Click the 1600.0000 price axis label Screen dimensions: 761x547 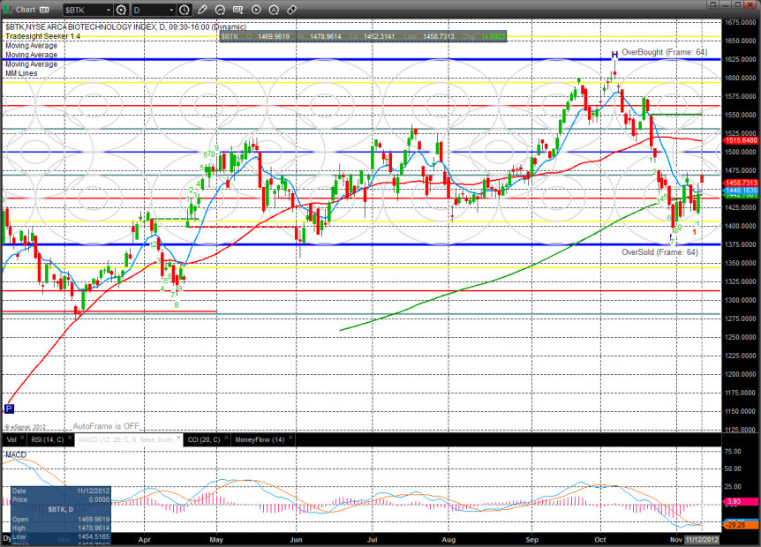(x=740, y=78)
